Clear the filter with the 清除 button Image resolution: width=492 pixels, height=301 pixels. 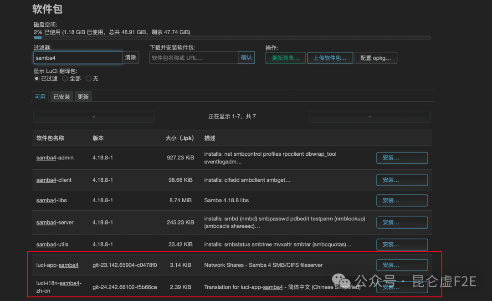(x=131, y=58)
